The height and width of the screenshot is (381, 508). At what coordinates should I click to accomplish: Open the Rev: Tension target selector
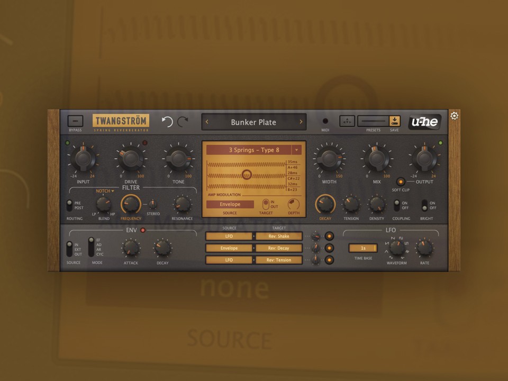279,260
